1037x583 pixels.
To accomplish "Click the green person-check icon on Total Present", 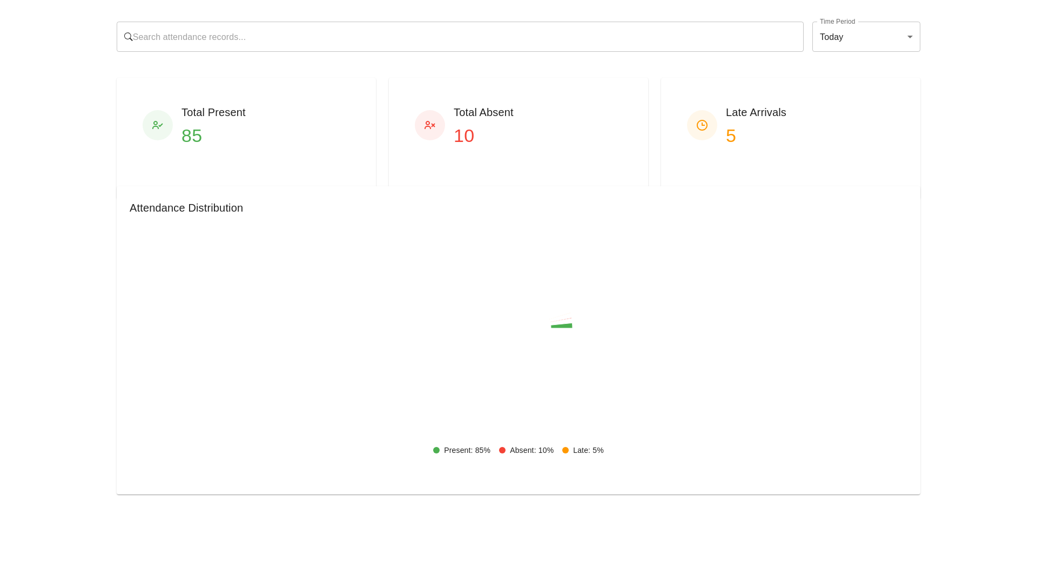I will (x=157, y=125).
